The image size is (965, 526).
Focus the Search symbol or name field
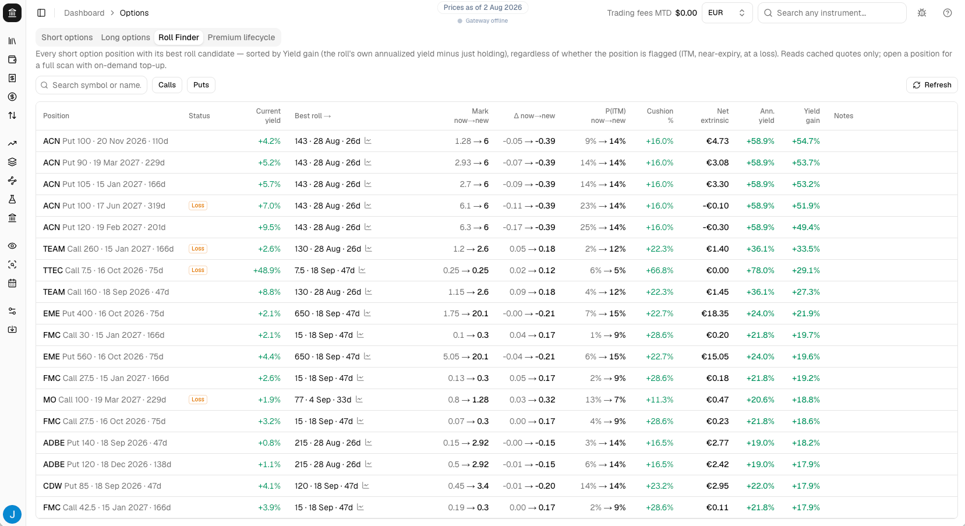pyautogui.click(x=91, y=85)
